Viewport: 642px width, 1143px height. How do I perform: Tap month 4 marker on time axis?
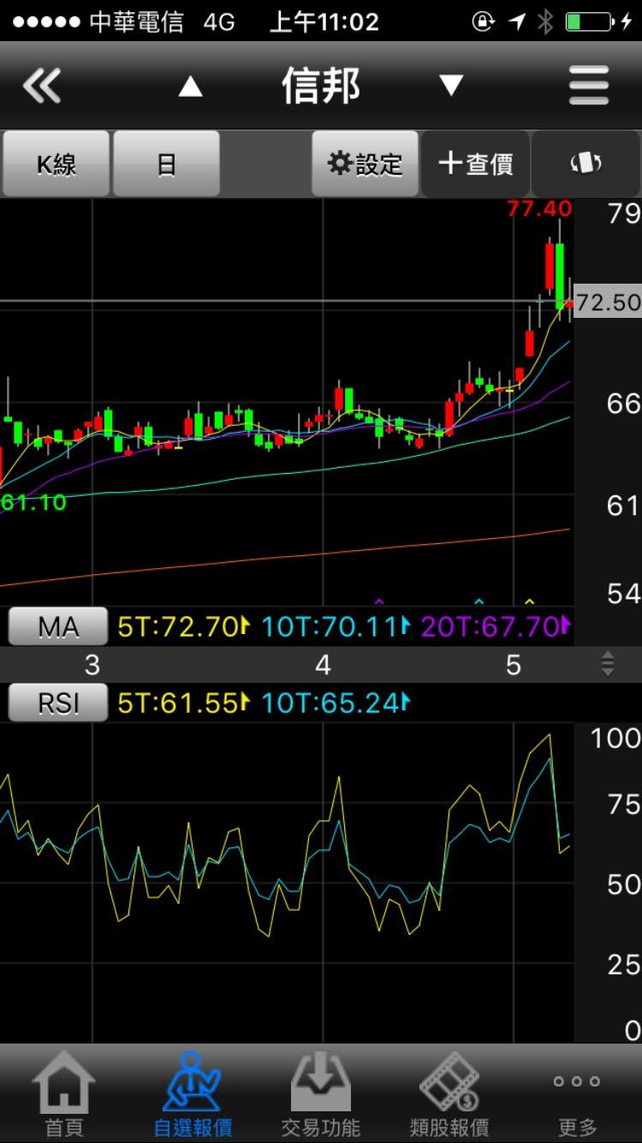(323, 665)
